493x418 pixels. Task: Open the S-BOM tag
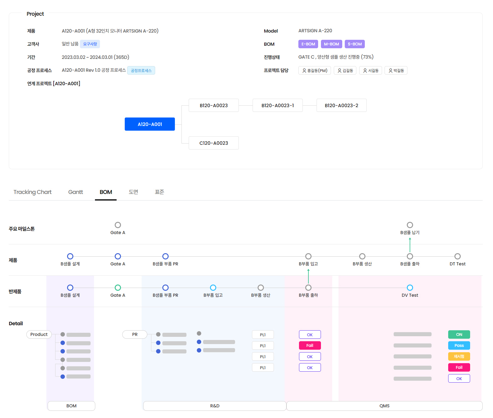[354, 44]
